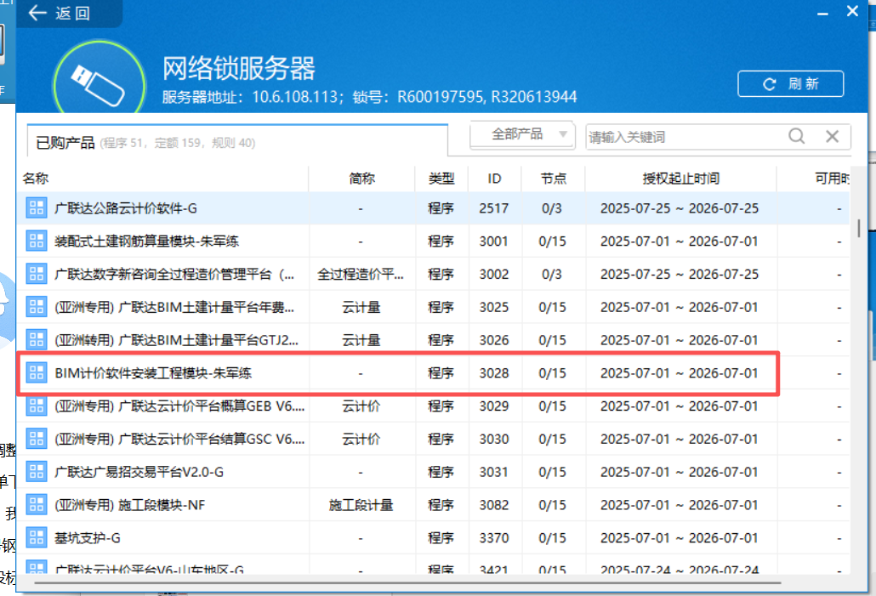Click the horizontal scrollbar at the bottom
The image size is (876, 596).
[408, 582]
